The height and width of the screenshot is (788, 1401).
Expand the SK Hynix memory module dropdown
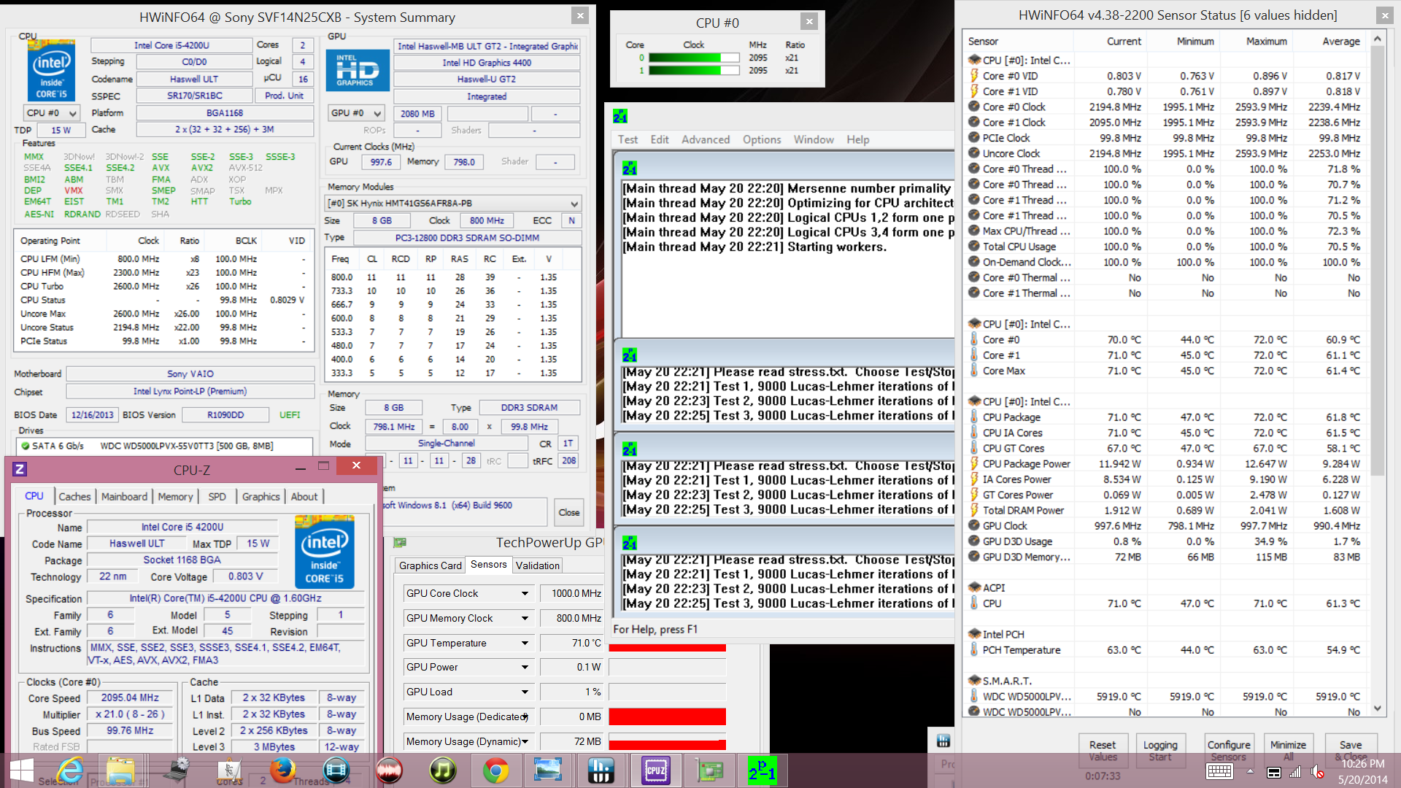click(x=453, y=204)
